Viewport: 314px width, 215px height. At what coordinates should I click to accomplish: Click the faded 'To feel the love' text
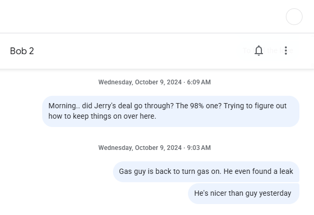268,50
